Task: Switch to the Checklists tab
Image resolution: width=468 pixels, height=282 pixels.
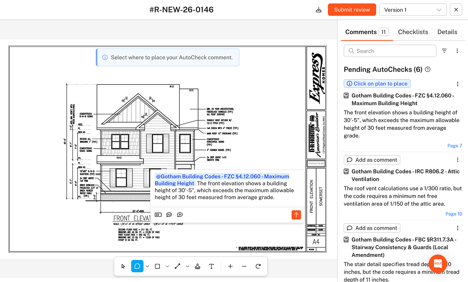Action: tap(413, 32)
